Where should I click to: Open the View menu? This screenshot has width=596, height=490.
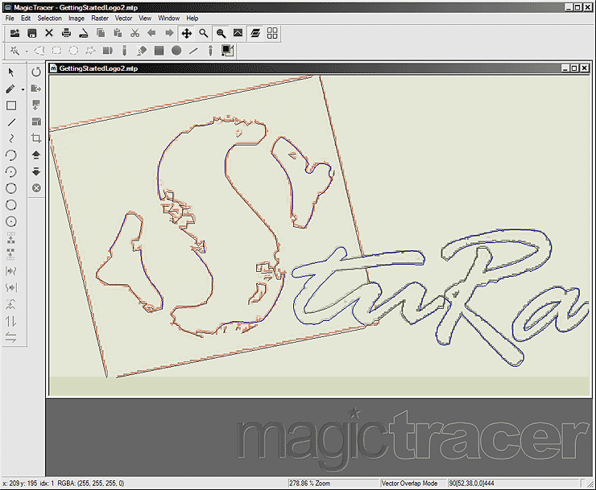click(145, 19)
